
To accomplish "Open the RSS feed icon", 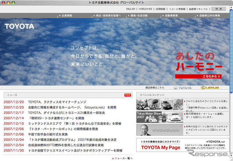I will click(128, 95).
